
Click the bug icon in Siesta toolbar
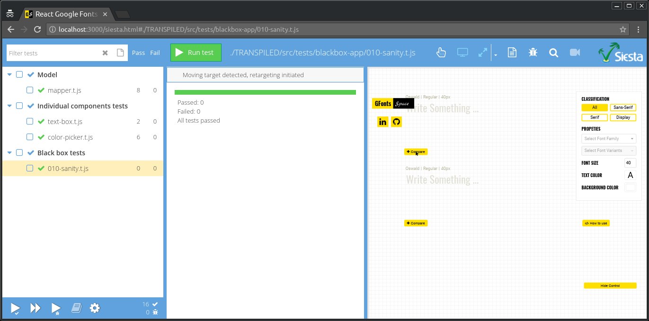[533, 53]
